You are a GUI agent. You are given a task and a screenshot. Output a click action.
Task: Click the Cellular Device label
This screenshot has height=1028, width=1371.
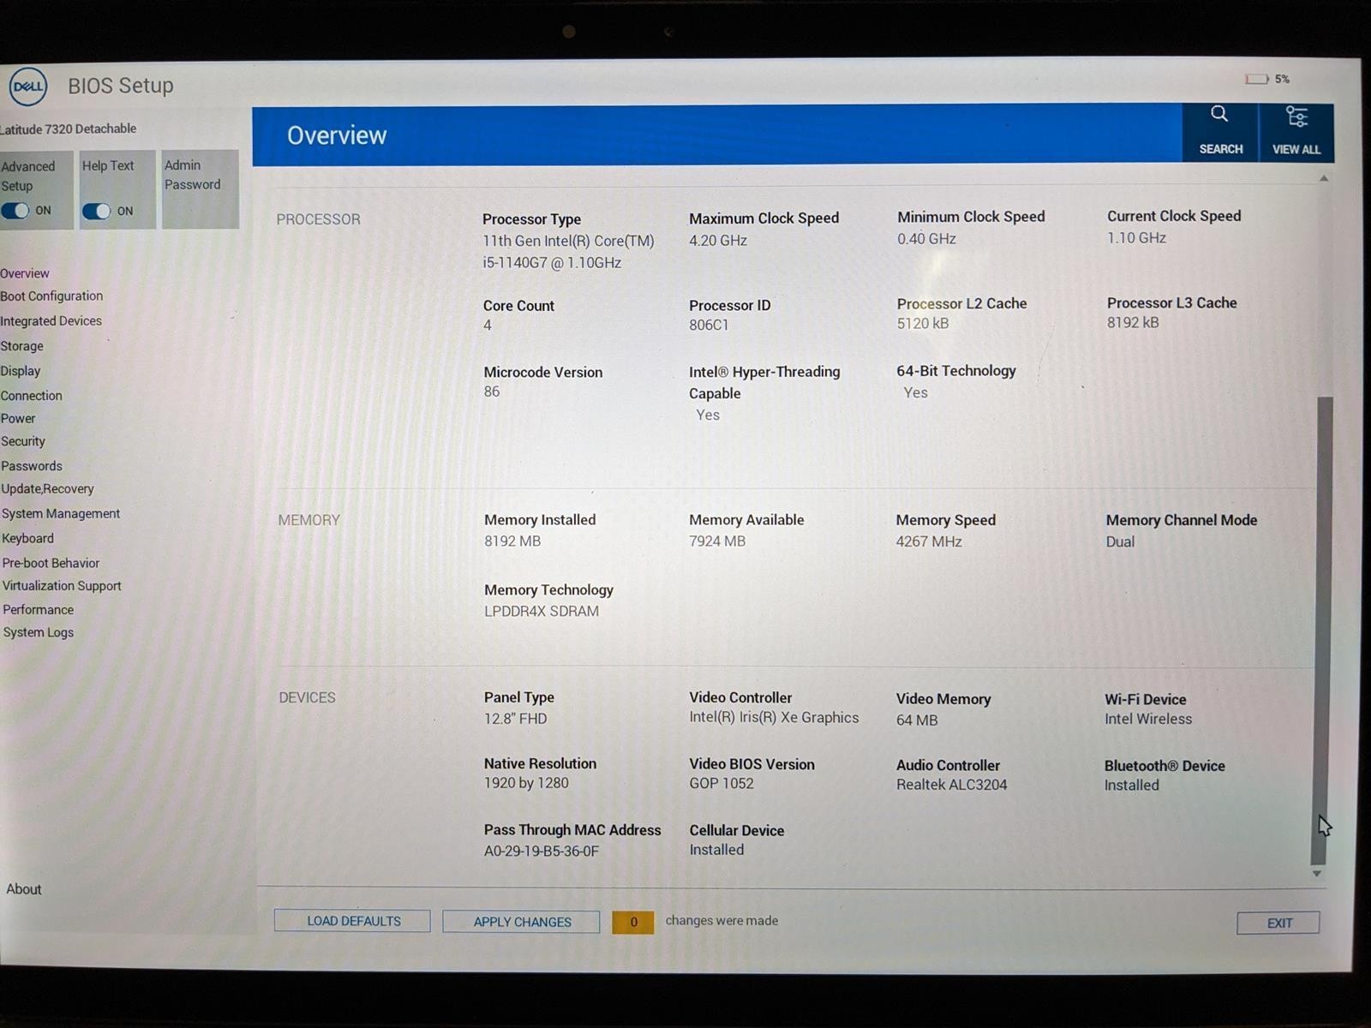tap(737, 830)
